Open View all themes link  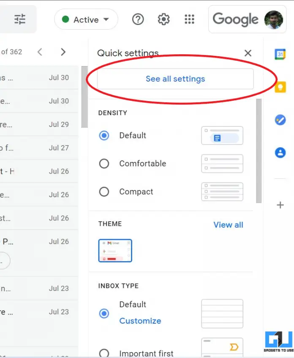tap(228, 225)
